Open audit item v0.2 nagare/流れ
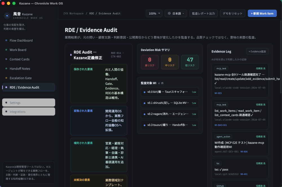The width and height of the screenshot is (282, 187). point(170,114)
